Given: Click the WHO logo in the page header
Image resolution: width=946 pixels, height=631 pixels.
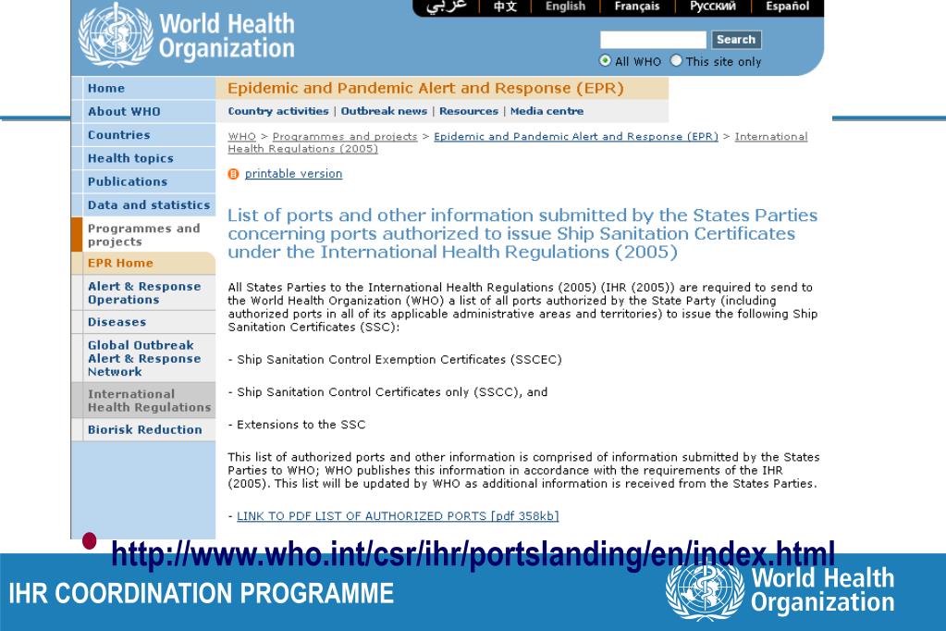Looking at the screenshot, I should pyautogui.click(x=187, y=34).
